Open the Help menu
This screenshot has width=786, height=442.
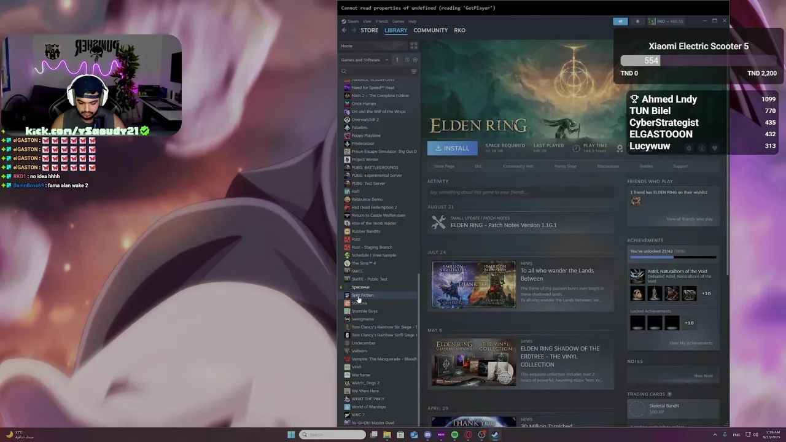(413, 21)
